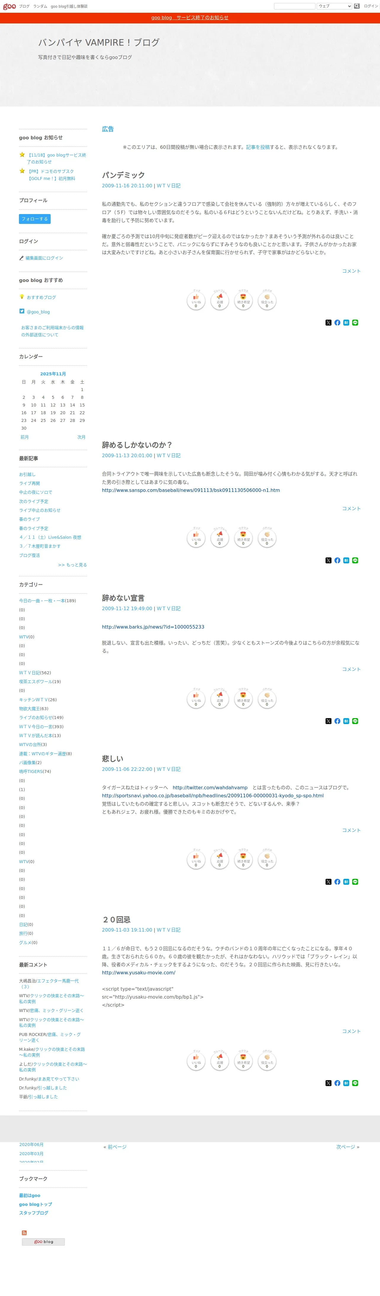Click the 役立った reaction on パンデミック post
380x1296 pixels.
[267, 301]
